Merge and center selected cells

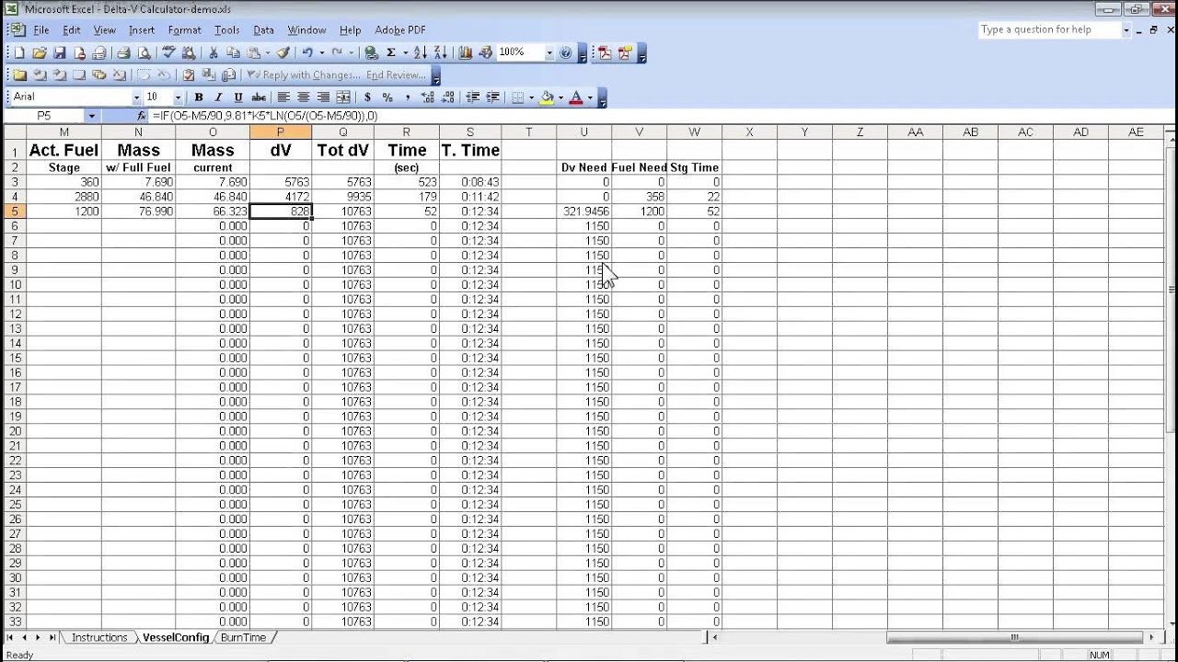coord(342,97)
